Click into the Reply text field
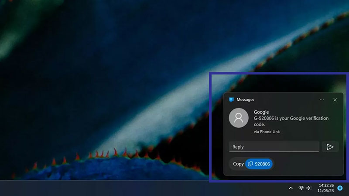Image resolution: width=349 pixels, height=196 pixels. 274,147
